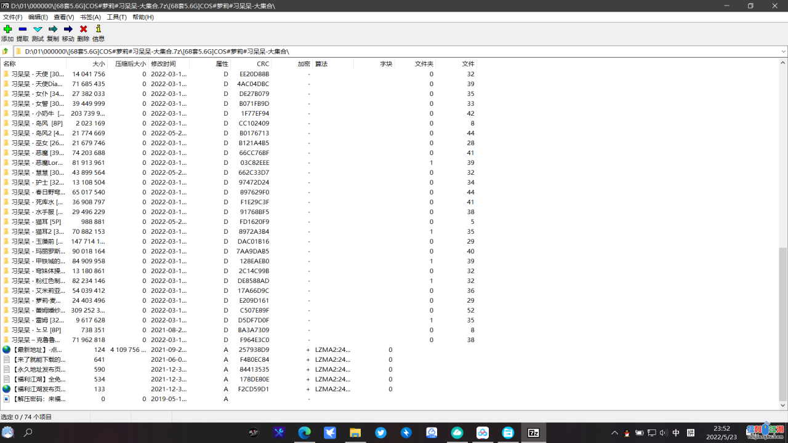This screenshot has height=443, width=788.
Task: Sort by the CRC column header
Action: point(262,64)
